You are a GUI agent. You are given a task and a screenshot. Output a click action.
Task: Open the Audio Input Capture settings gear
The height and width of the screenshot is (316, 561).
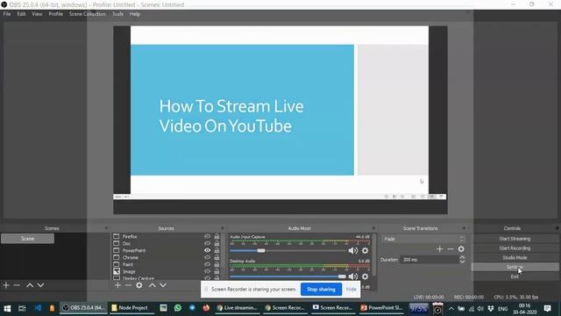point(365,251)
